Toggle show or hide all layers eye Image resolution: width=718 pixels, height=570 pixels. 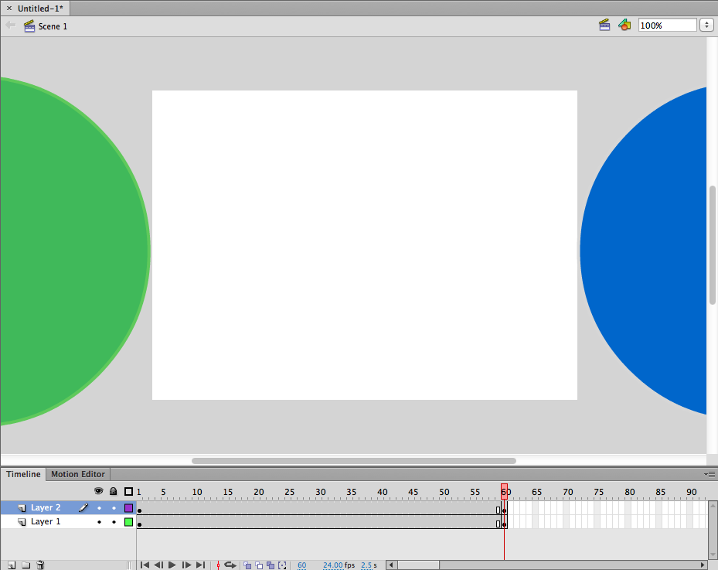[x=98, y=491]
